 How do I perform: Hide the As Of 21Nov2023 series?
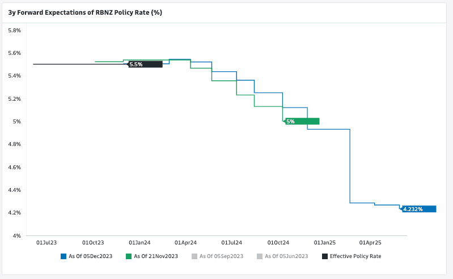pyautogui.click(x=156, y=256)
